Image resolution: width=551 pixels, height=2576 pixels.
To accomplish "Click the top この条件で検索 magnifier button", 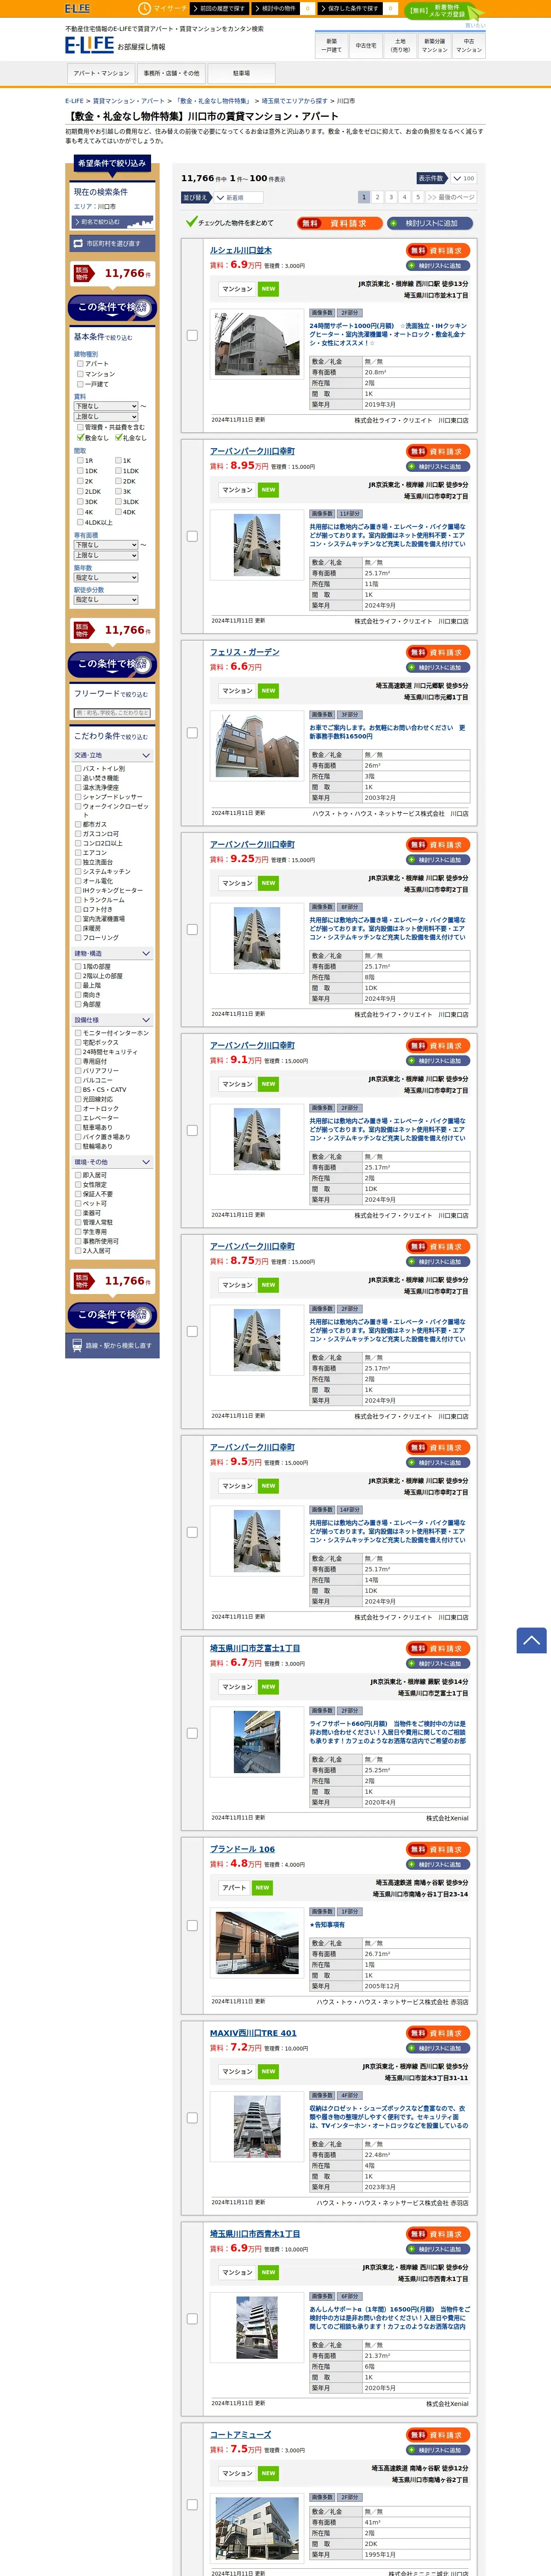I will point(112,307).
